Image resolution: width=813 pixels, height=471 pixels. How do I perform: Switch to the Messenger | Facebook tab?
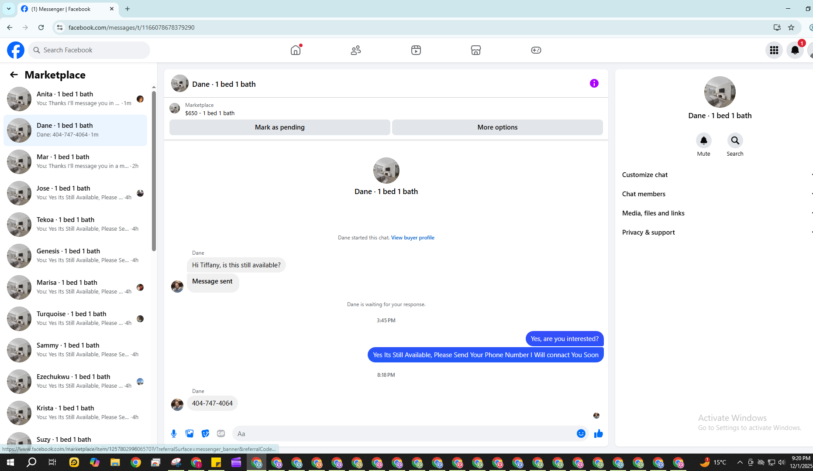coord(68,9)
